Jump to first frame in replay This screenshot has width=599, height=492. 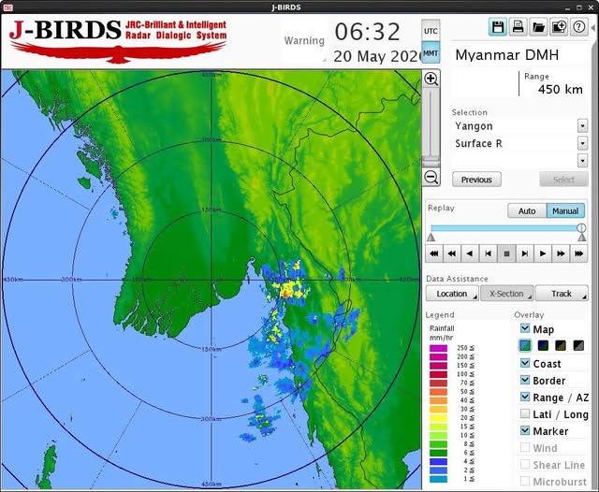(x=434, y=253)
